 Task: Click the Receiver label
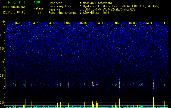coord(55,9)
